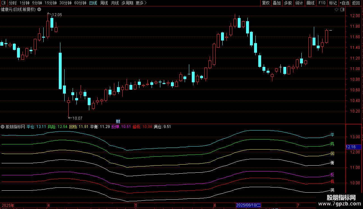Open the 多周期 multi-period view
The width and height of the screenshot is (363, 209).
click(x=127, y=3)
